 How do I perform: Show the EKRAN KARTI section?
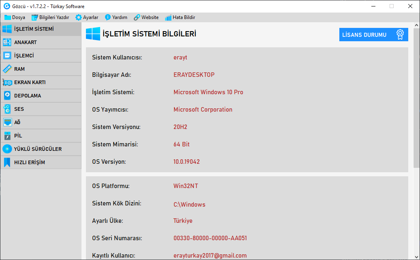pyautogui.click(x=41, y=82)
